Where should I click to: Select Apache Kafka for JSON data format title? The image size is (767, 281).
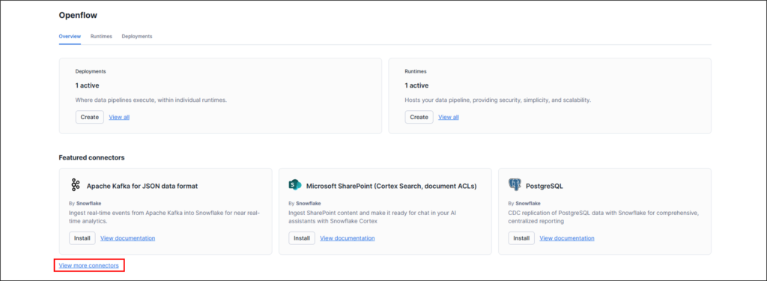pyautogui.click(x=142, y=186)
